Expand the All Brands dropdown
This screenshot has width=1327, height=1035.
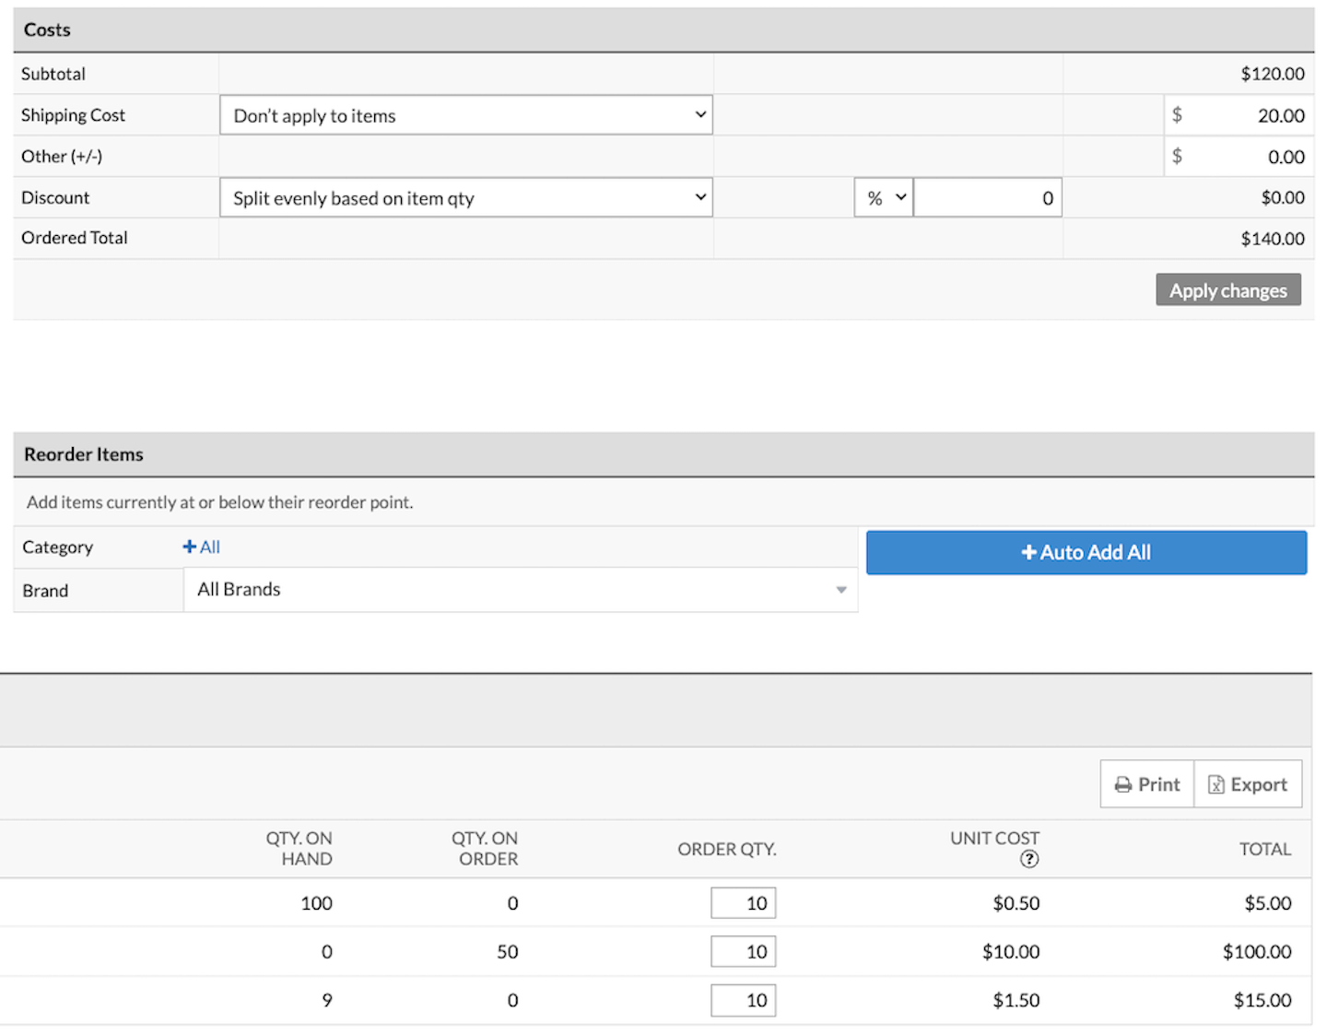click(x=521, y=590)
